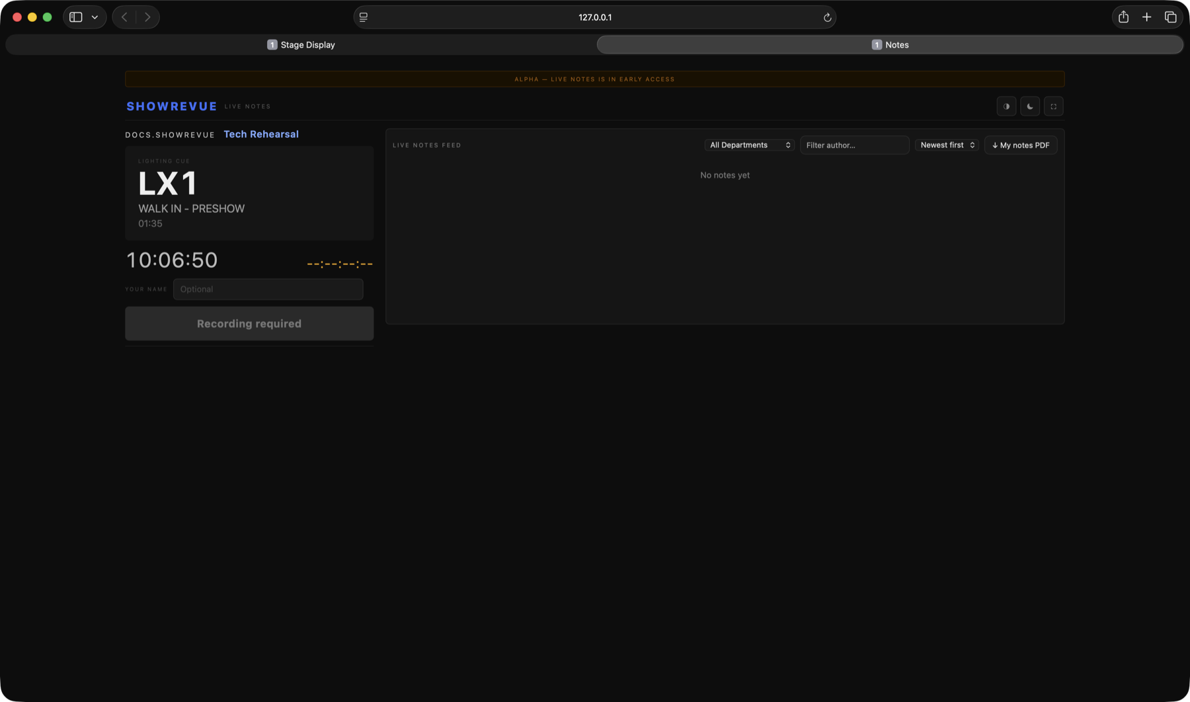Screen dimensions: 1190x702
Task: Expand the sidebar options chevron
Action: pyautogui.click(x=95, y=17)
